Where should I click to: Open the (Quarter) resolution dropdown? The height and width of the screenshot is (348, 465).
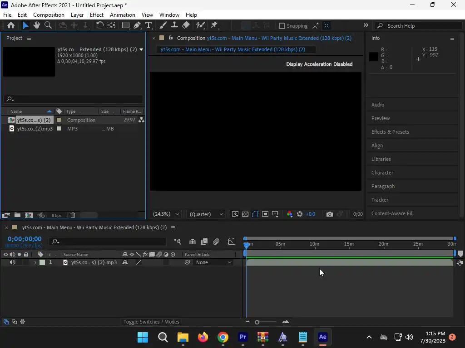tap(207, 214)
